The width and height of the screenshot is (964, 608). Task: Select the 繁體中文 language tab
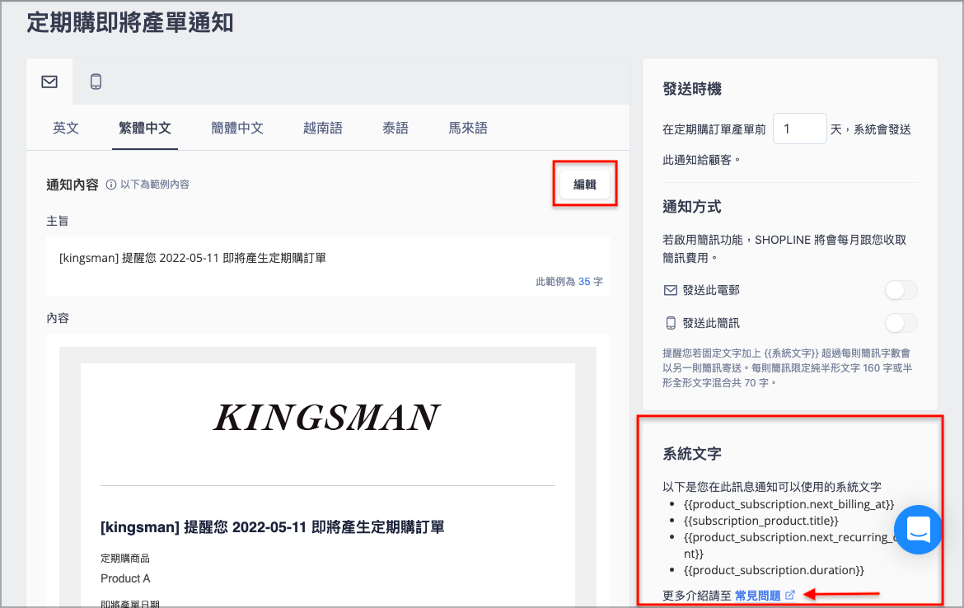[144, 128]
